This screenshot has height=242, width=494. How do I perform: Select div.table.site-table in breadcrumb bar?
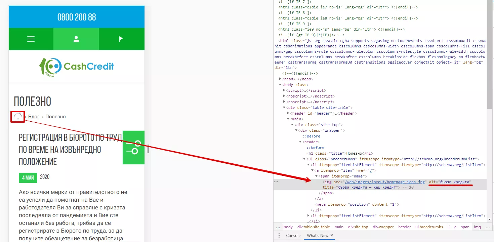click(x=314, y=227)
